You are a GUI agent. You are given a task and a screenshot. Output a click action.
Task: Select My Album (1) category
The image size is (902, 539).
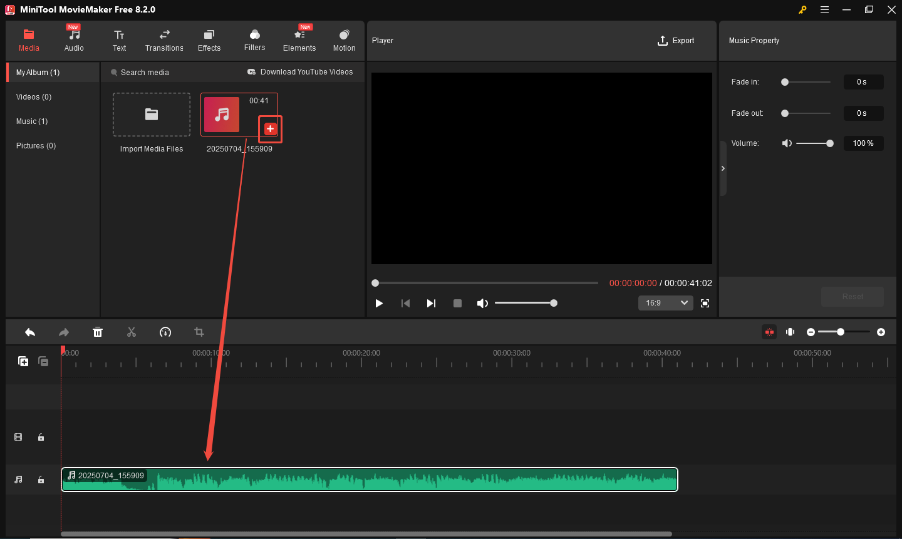[53, 73]
